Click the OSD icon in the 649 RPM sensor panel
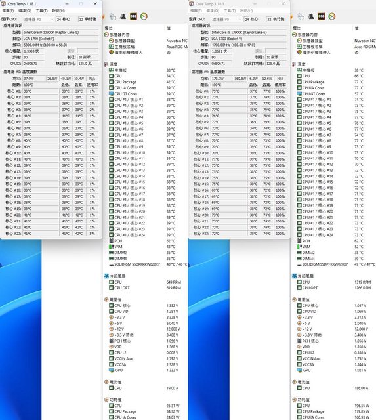Image resolution: width=376 pixels, height=420 pixels. (133, 16)
